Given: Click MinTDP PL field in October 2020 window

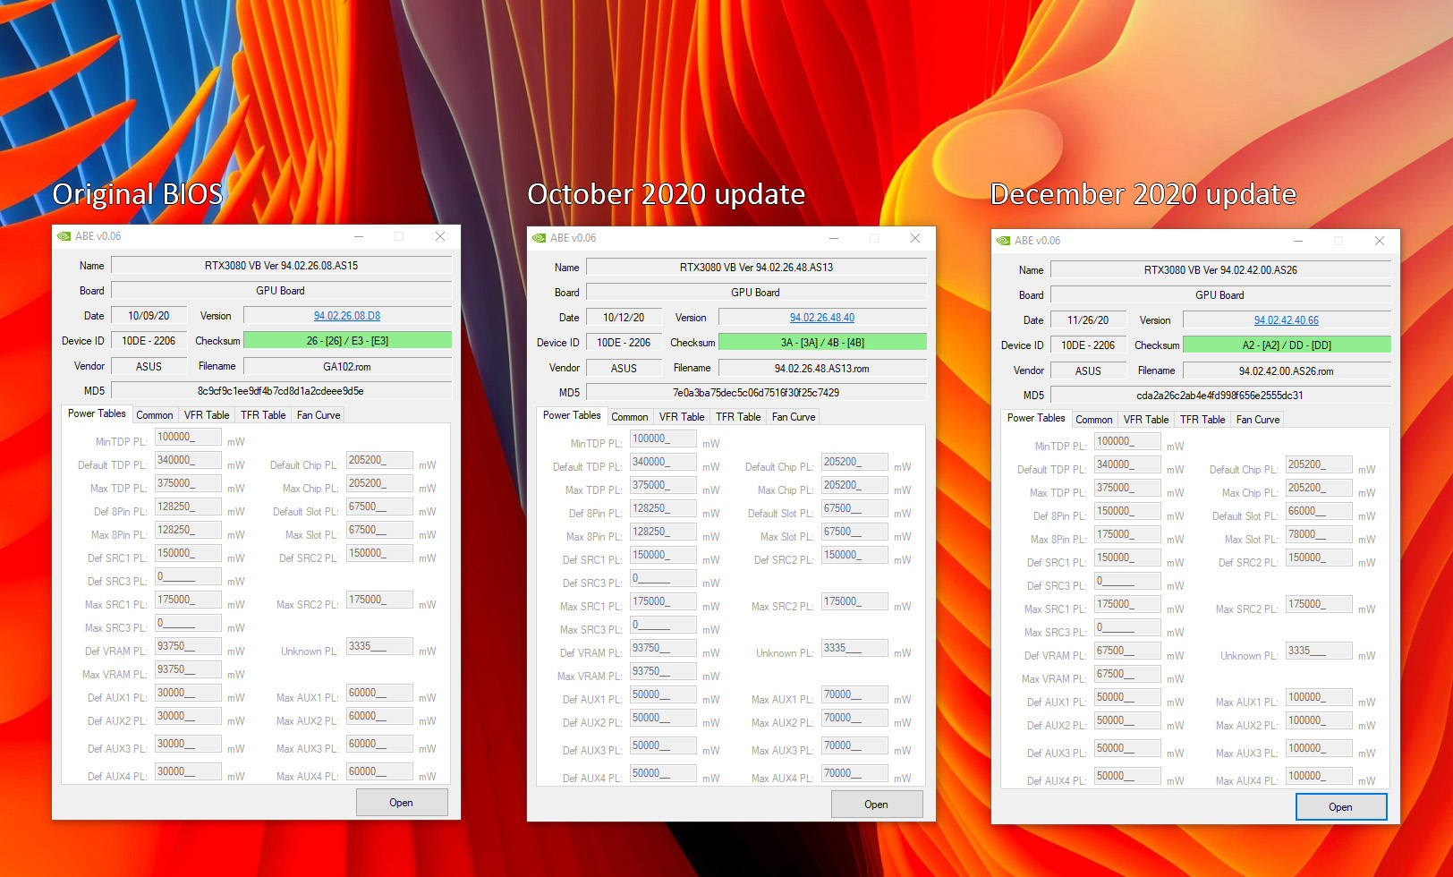Looking at the screenshot, I should click(663, 438).
